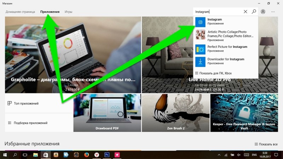Screen dimensions: 283x159
Task: Open the Action Center notifications icon
Action: coord(276,155)
